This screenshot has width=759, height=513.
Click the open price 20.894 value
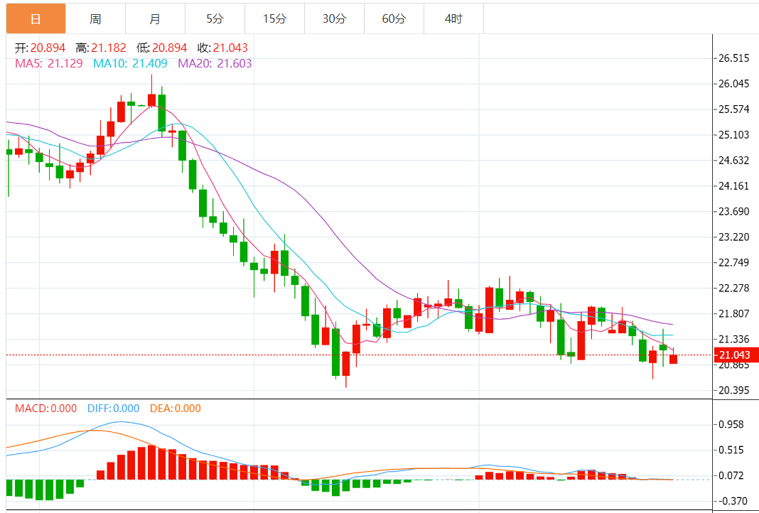pos(48,48)
